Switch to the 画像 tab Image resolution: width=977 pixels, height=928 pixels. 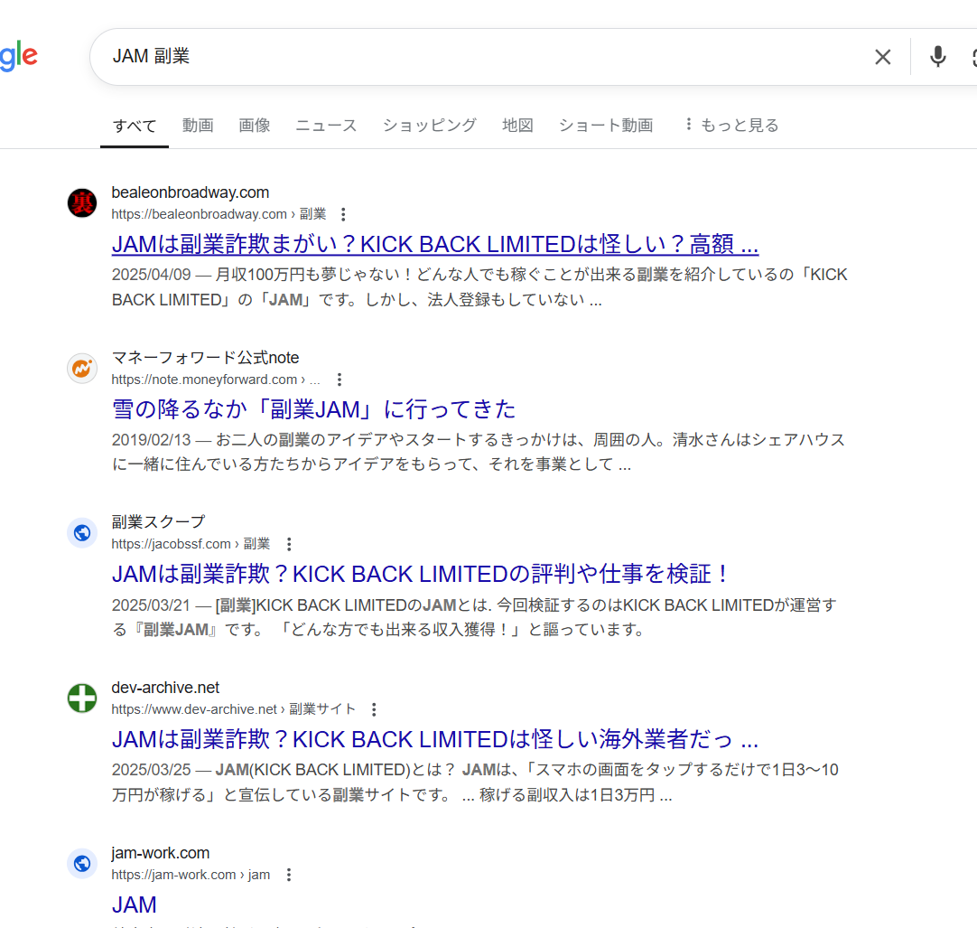pos(255,126)
